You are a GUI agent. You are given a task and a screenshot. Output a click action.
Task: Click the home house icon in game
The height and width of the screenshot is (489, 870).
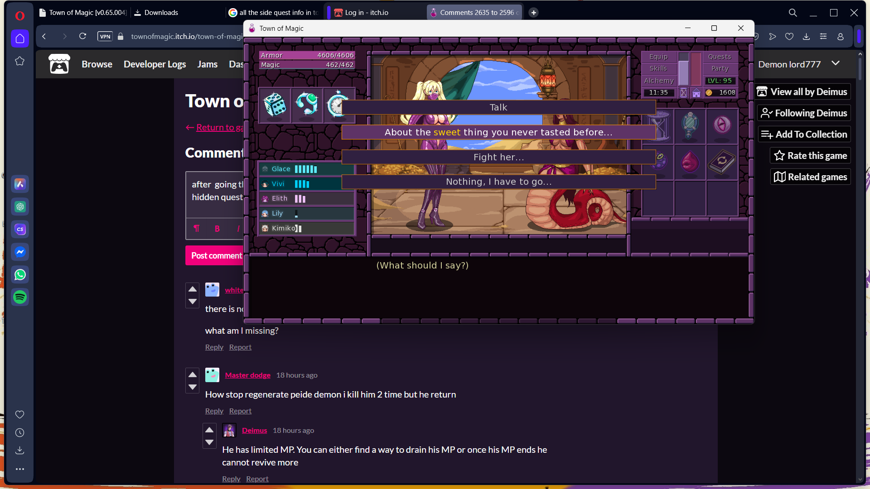click(x=696, y=93)
